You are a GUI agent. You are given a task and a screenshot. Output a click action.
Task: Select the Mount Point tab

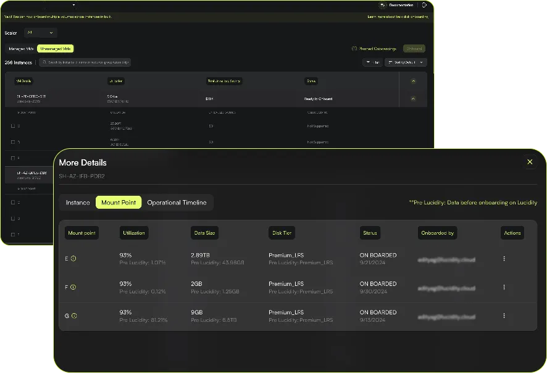pos(119,203)
